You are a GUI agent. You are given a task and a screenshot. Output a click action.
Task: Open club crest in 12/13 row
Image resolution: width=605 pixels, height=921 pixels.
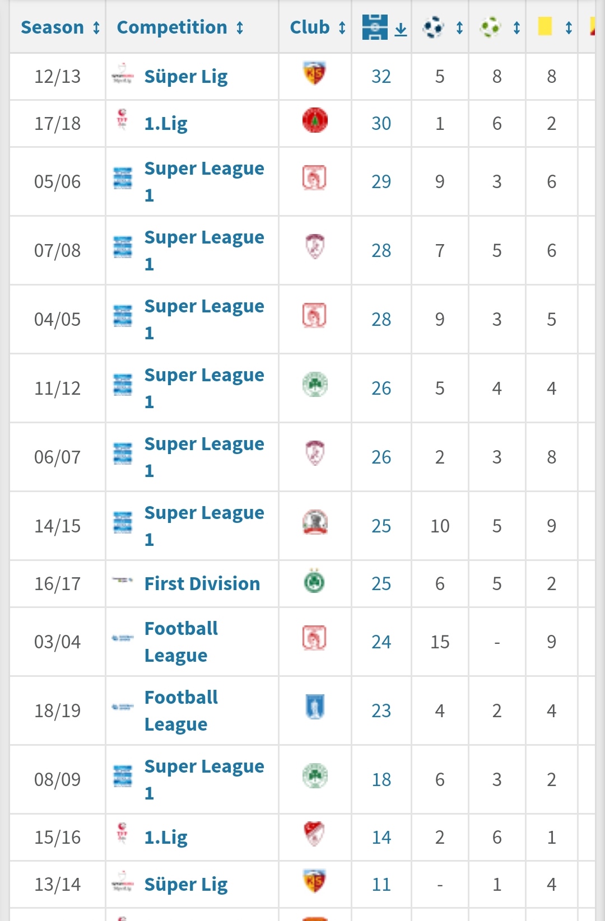(x=315, y=74)
